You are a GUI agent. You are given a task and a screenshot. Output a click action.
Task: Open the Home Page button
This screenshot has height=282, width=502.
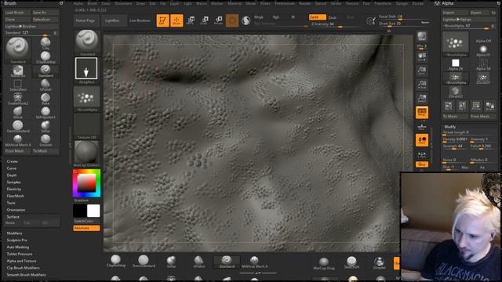(x=85, y=20)
